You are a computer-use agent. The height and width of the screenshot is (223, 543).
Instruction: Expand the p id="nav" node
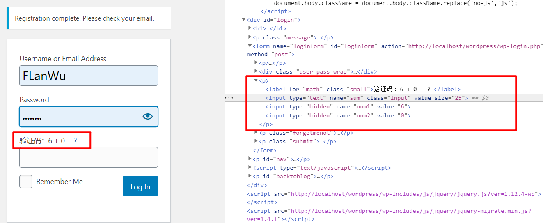tap(250, 159)
